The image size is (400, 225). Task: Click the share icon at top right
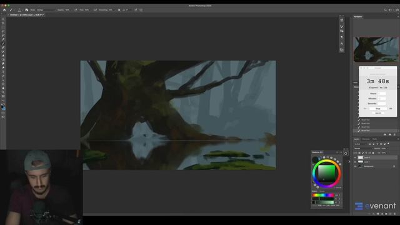(x=397, y=10)
